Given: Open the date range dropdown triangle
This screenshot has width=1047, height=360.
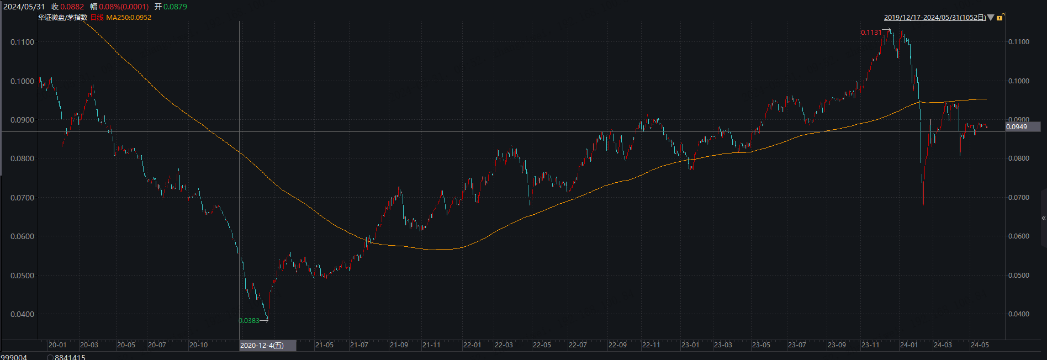Looking at the screenshot, I should (991, 18).
